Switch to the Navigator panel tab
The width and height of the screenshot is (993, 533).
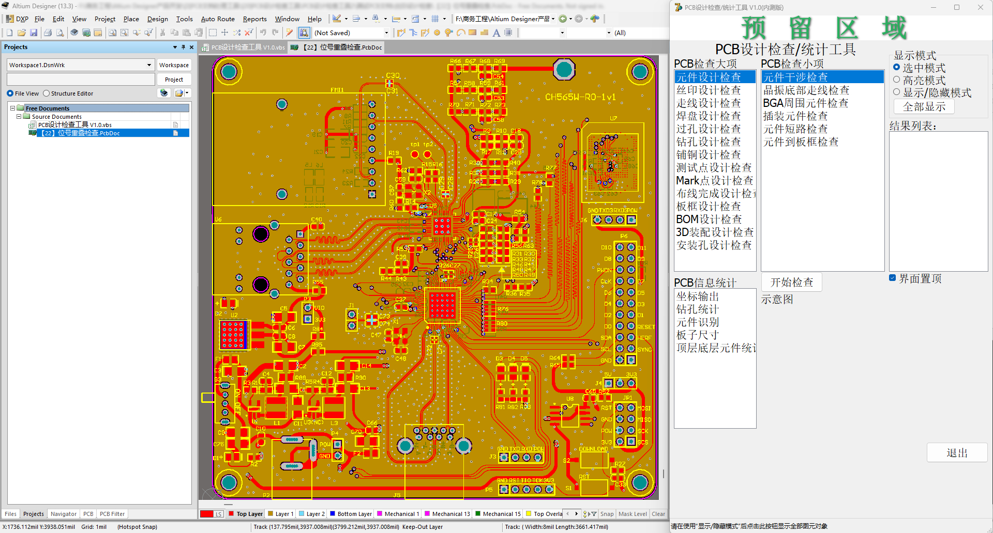pos(64,514)
